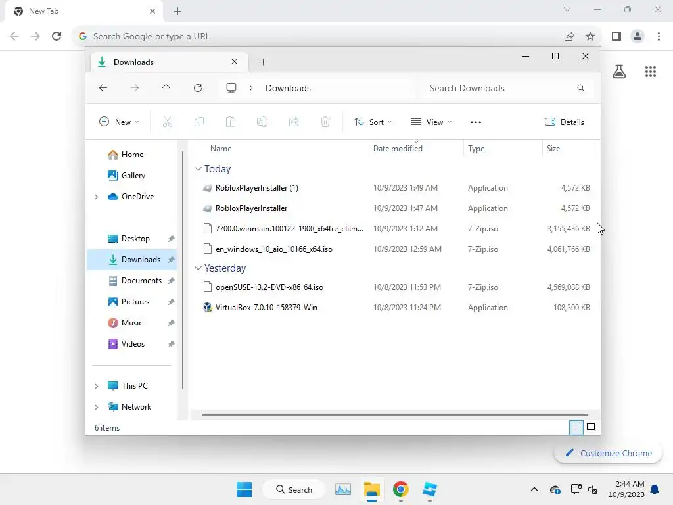Click the Paste clipboard icon in Explorer toolbar
Viewport: 673px width, 505px height.
coord(231,122)
